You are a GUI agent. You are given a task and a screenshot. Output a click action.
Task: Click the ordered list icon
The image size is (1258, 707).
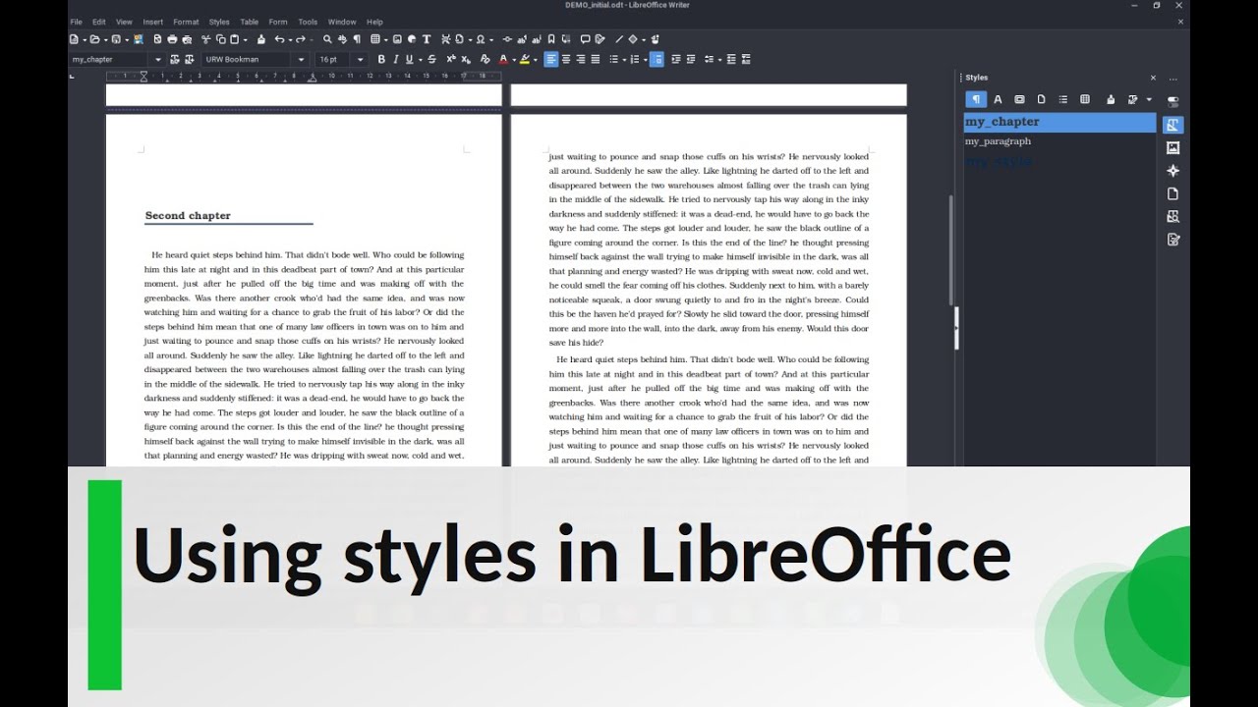point(635,59)
